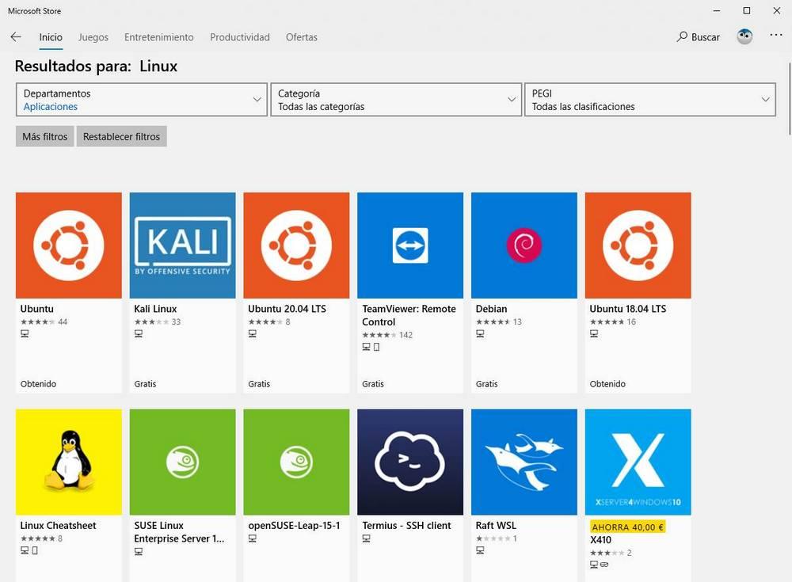
Task: Open the Linux Cheatsheet penguin tile
Action: pos(69,462)
